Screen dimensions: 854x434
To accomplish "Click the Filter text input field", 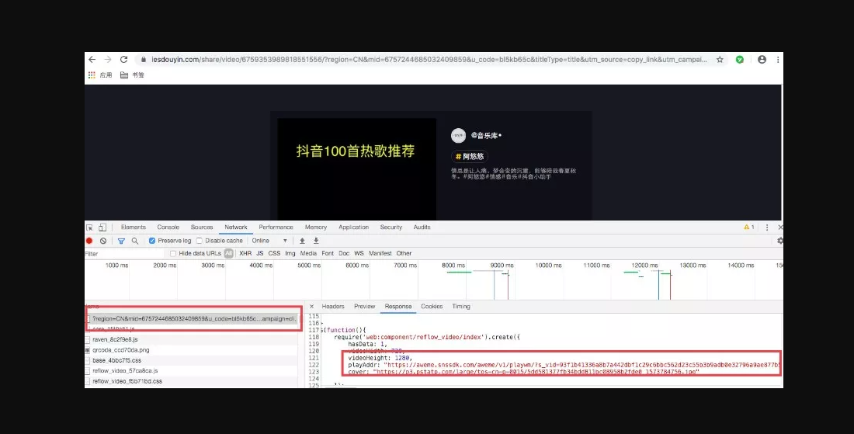I will [124, 254].
